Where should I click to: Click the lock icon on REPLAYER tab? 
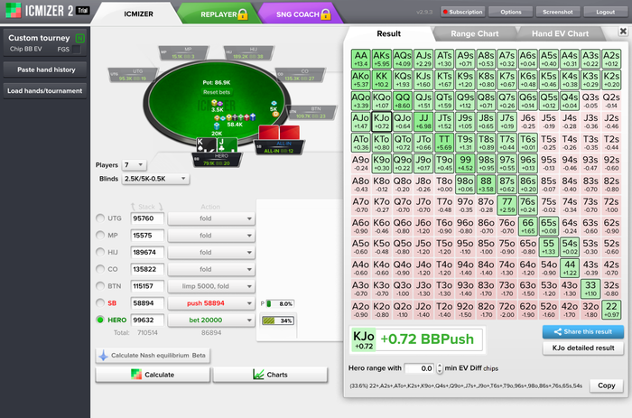tap(243, 14)
